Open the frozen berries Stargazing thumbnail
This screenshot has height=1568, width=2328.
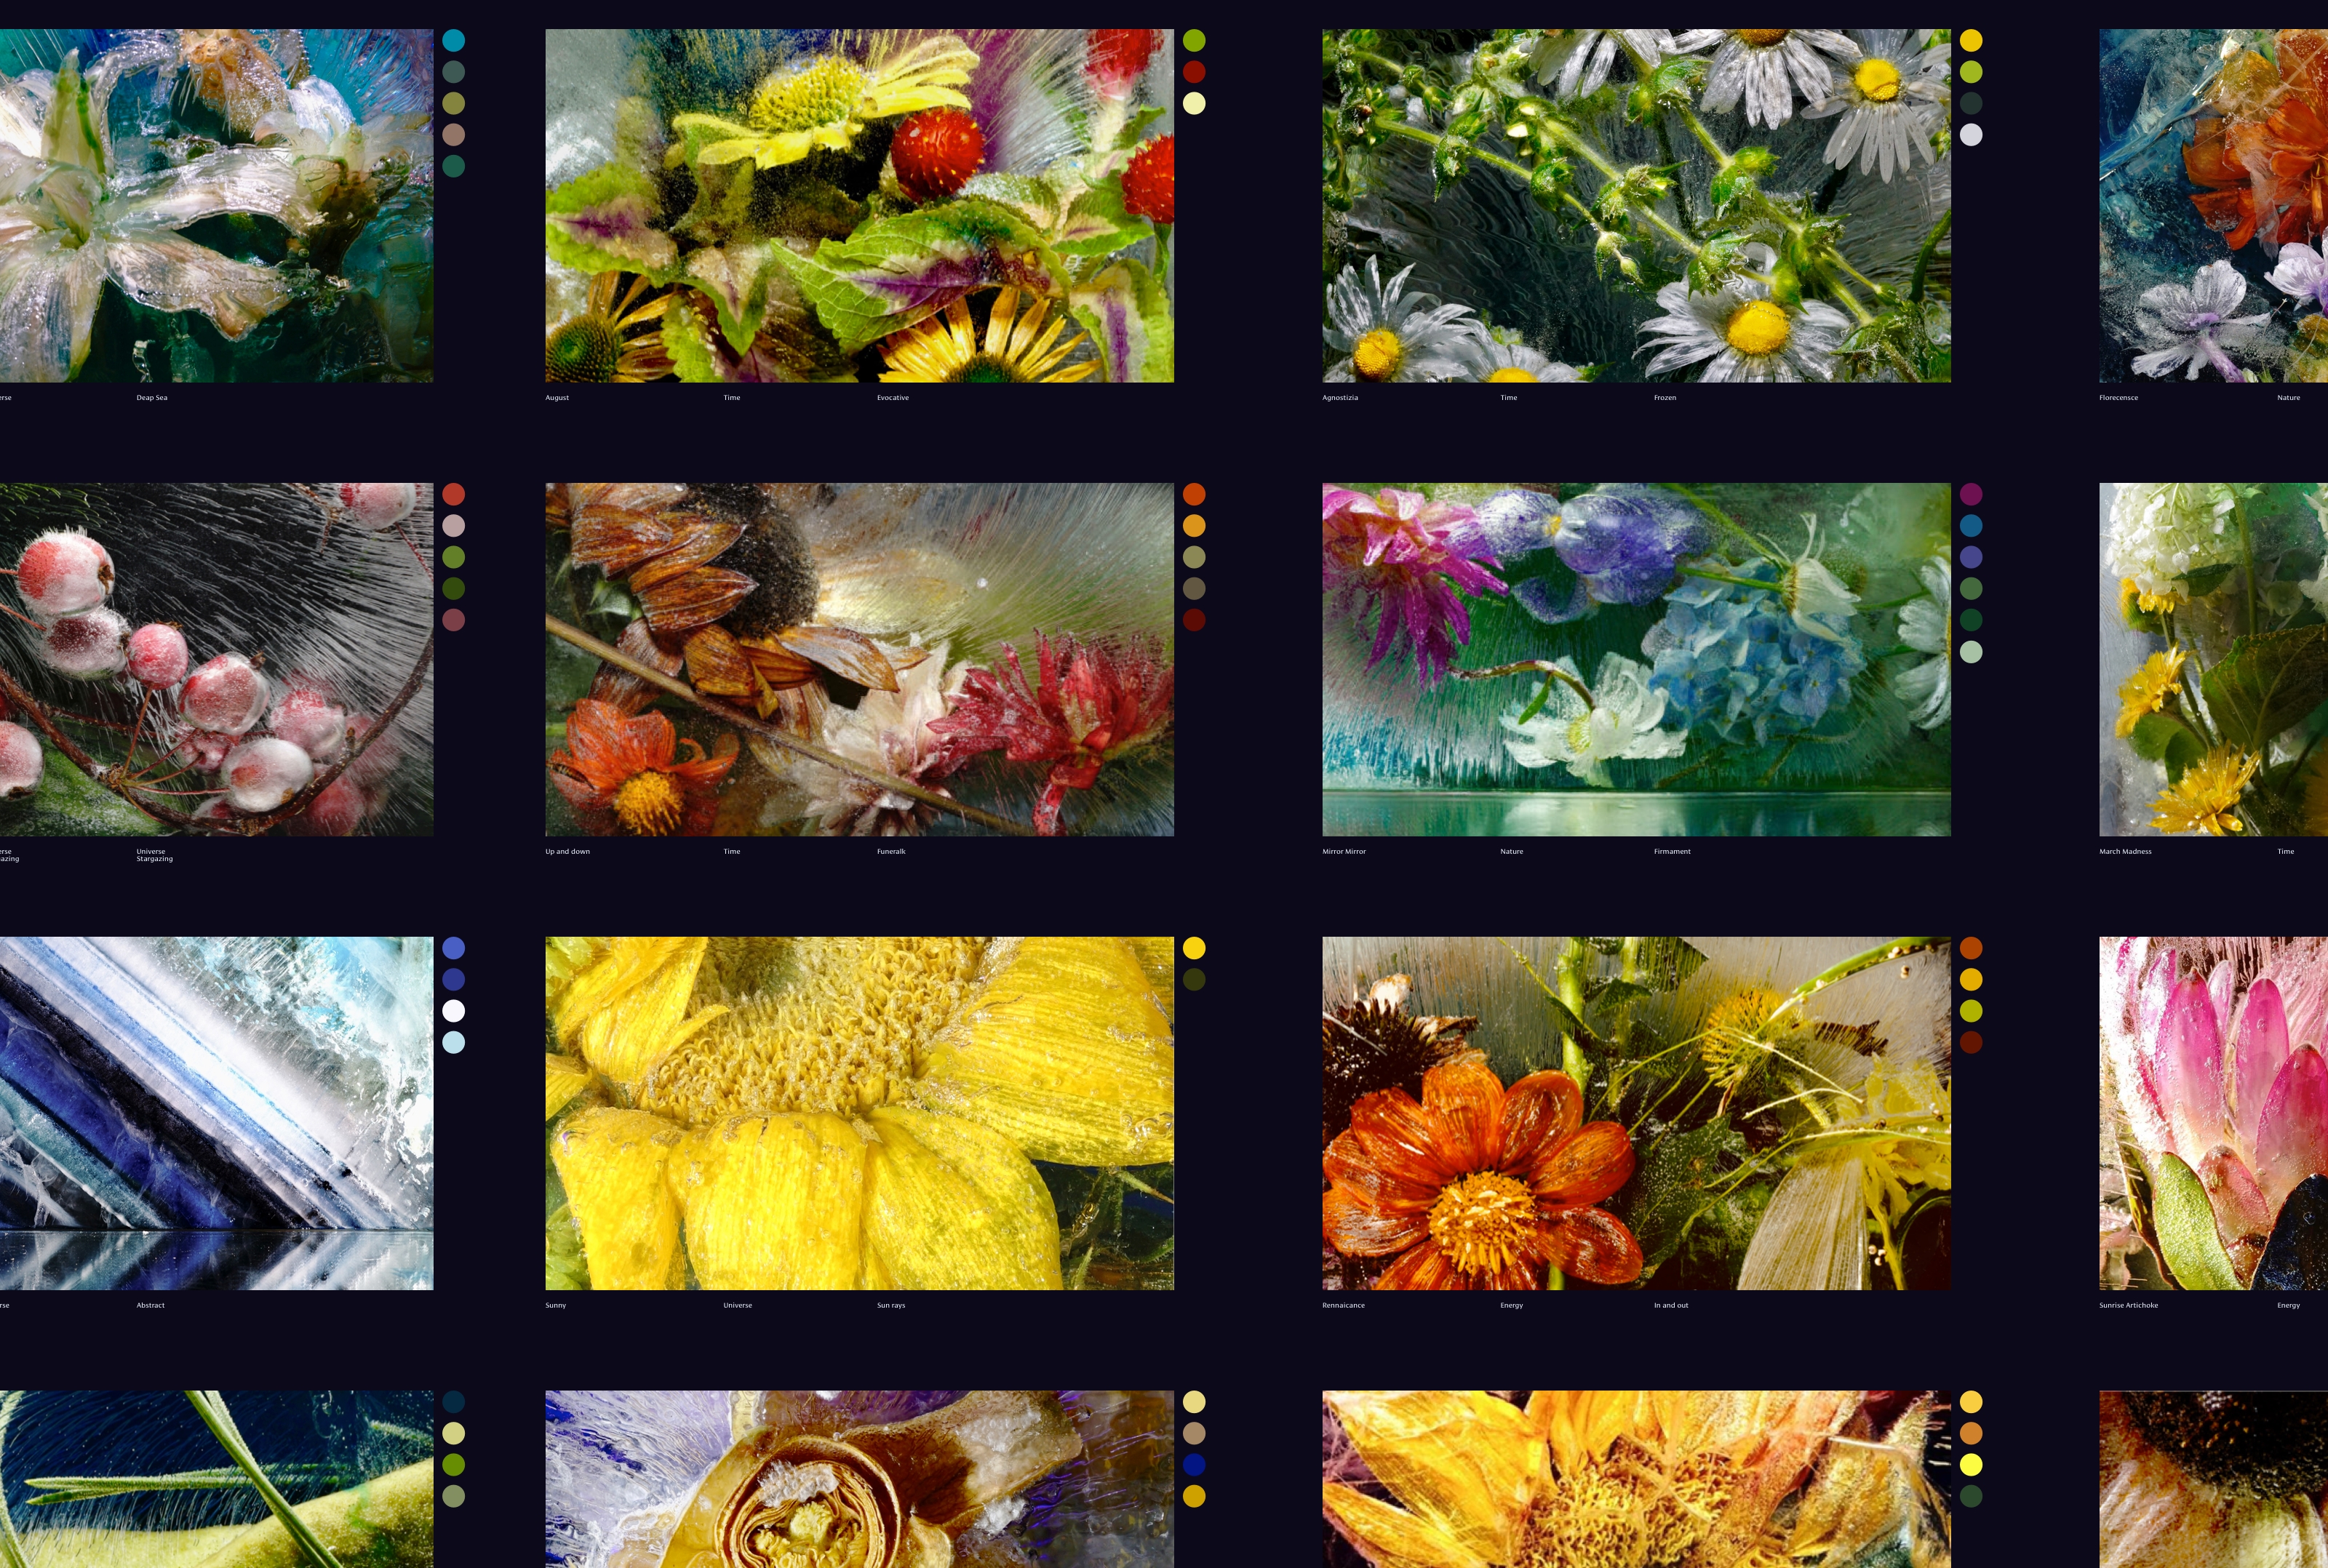pos(216,659)
